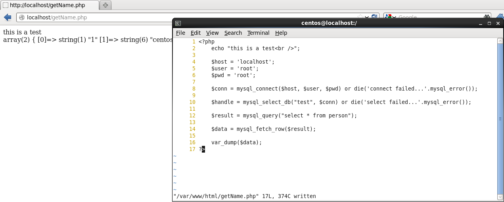Open the URL history dropdown arrow
Image resolution: width=504 pixels, height=202 pixels.
pyautogui.click(x=367, y=17)
